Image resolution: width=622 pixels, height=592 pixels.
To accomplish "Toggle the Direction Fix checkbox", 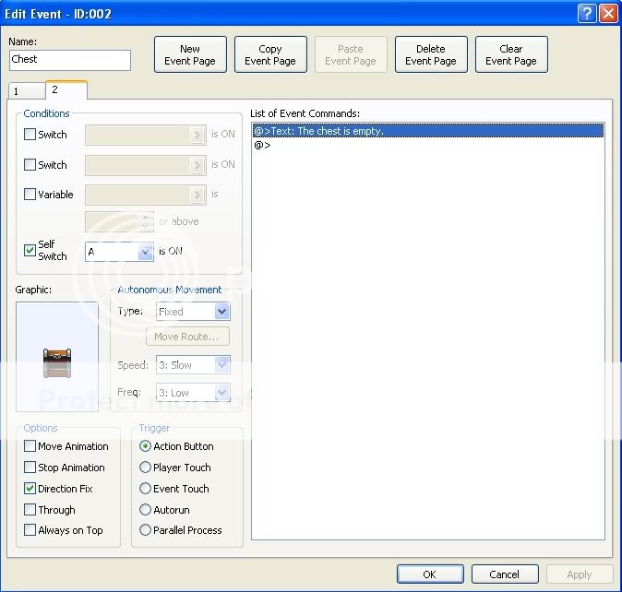I will [x=30, y=489].
